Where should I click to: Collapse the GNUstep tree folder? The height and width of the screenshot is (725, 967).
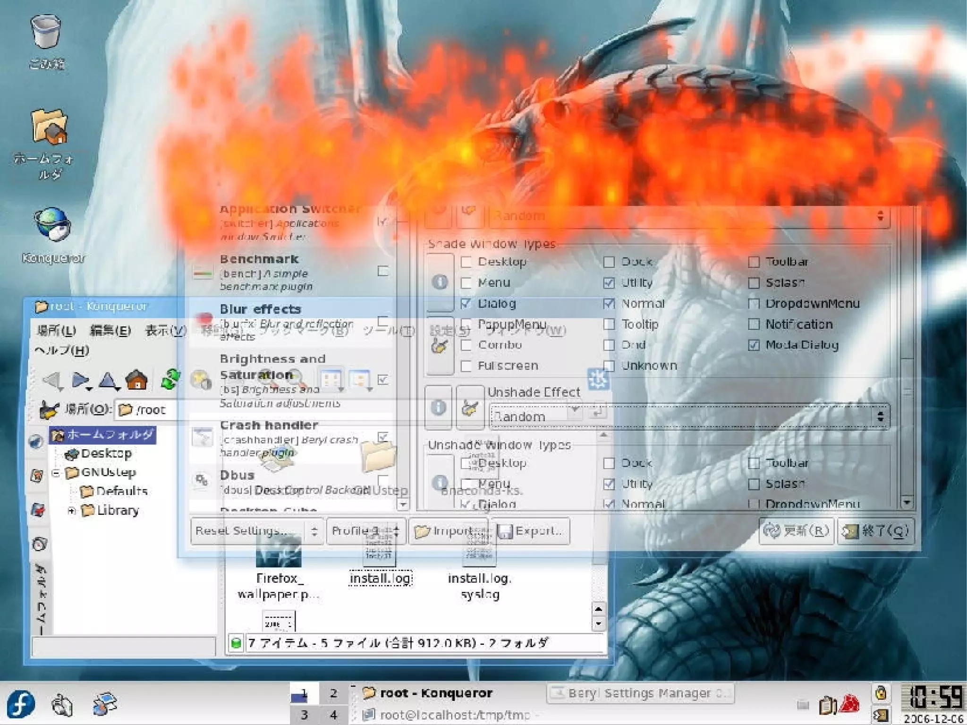(x=56, y=473)
